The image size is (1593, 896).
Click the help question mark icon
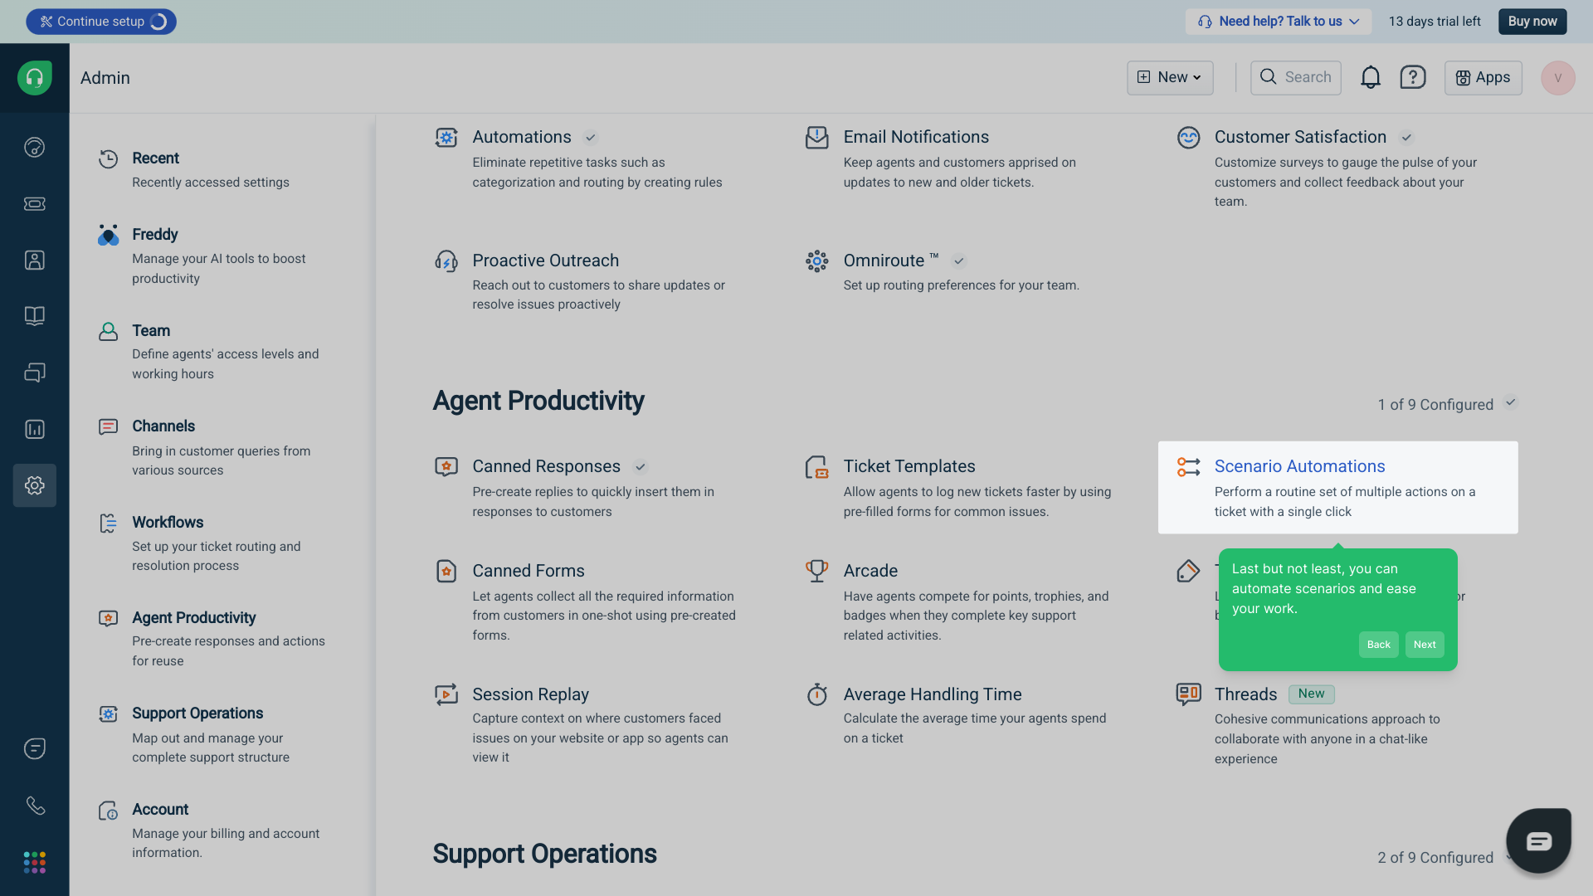pyautogui.click(x=1412, y=77)
